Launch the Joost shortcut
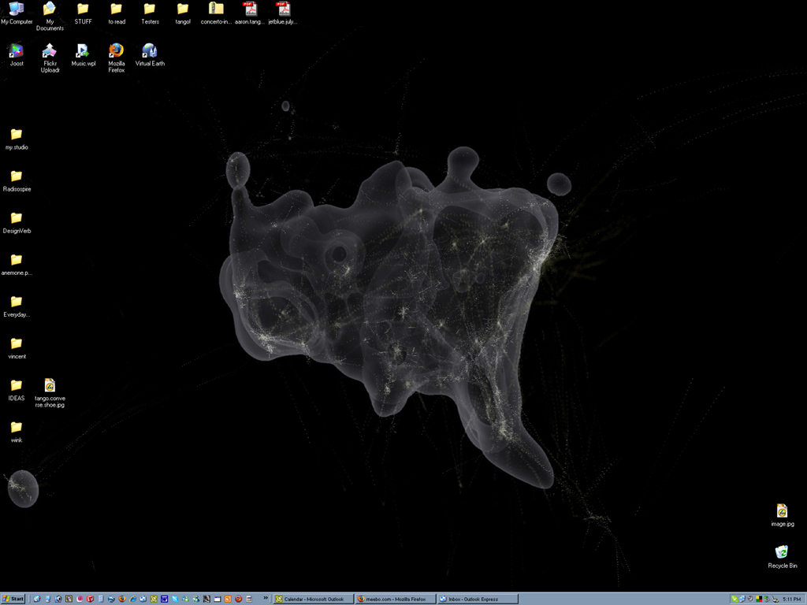Image resolution: width=807 pixels, height=605 pixels. [x=17, y=55]
